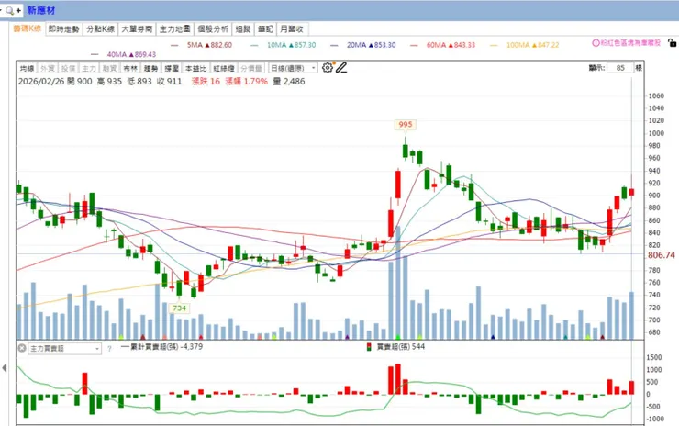The width and height of the screenshot is (679, 426).
Task: Open the question mark help icon
Action: pyautogui.click(x=109, y=349)
